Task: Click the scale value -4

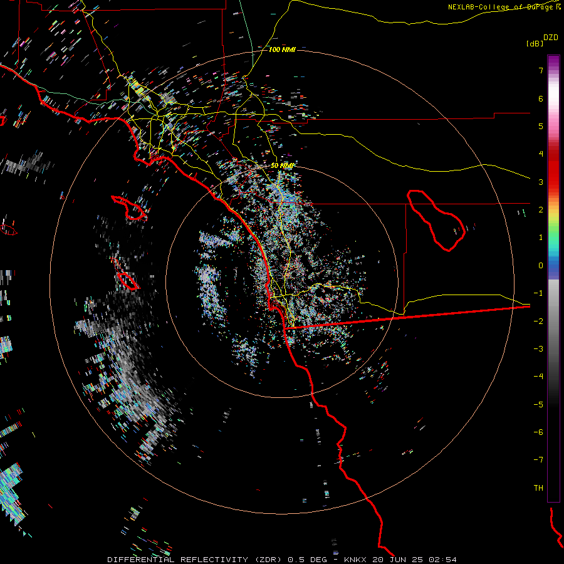Action: [x=538, y=376]
